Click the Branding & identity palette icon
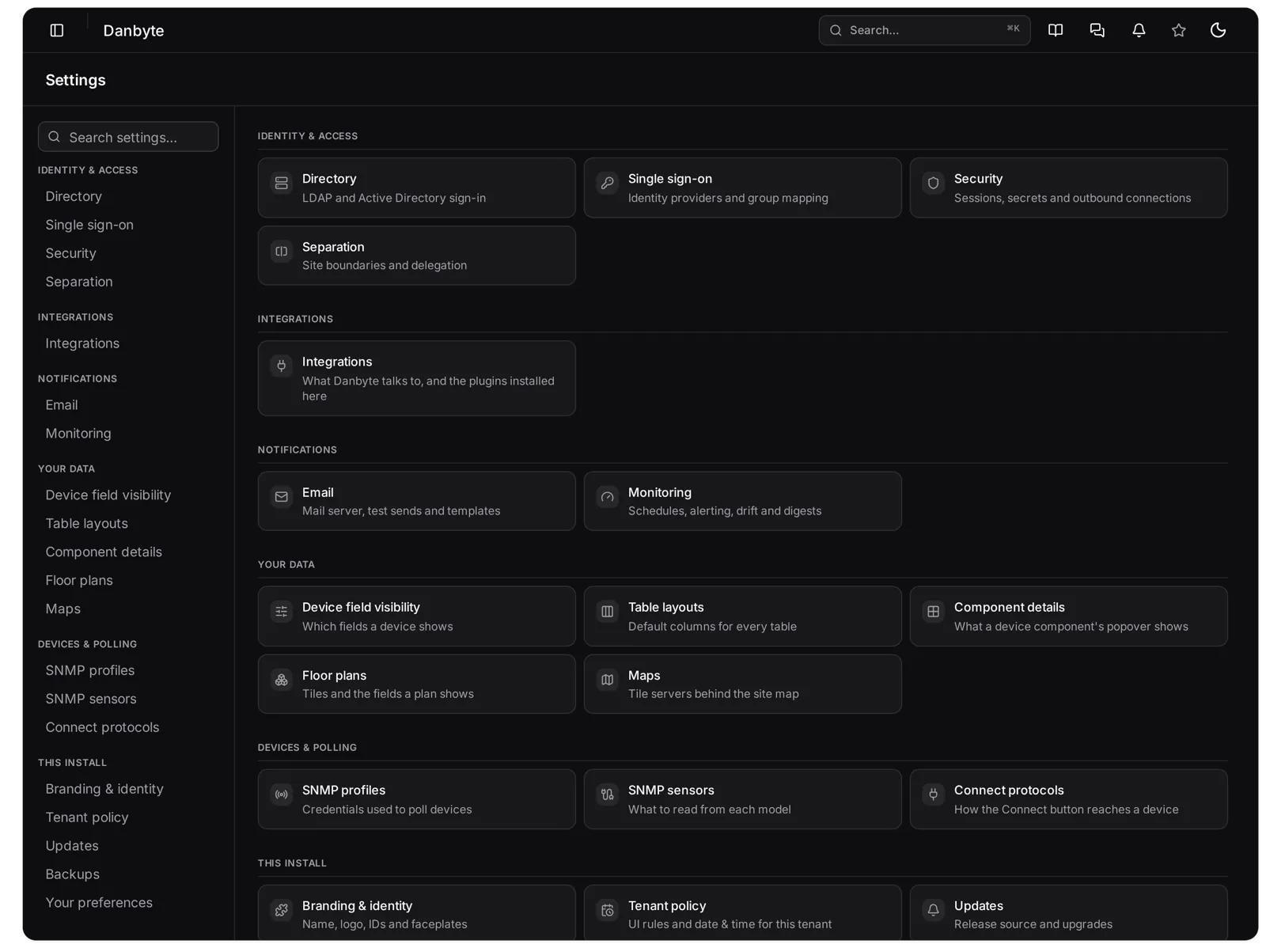This screenshot has height=948, width=1266. [281, 910]
